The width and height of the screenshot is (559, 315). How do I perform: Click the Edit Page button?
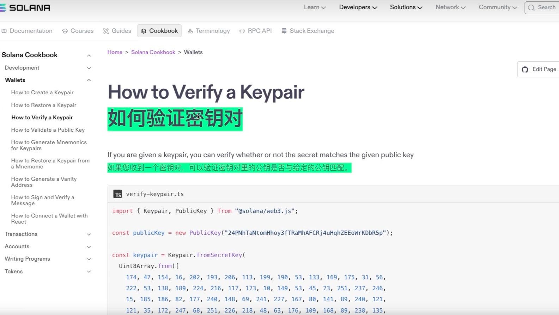tap(538, 70)
